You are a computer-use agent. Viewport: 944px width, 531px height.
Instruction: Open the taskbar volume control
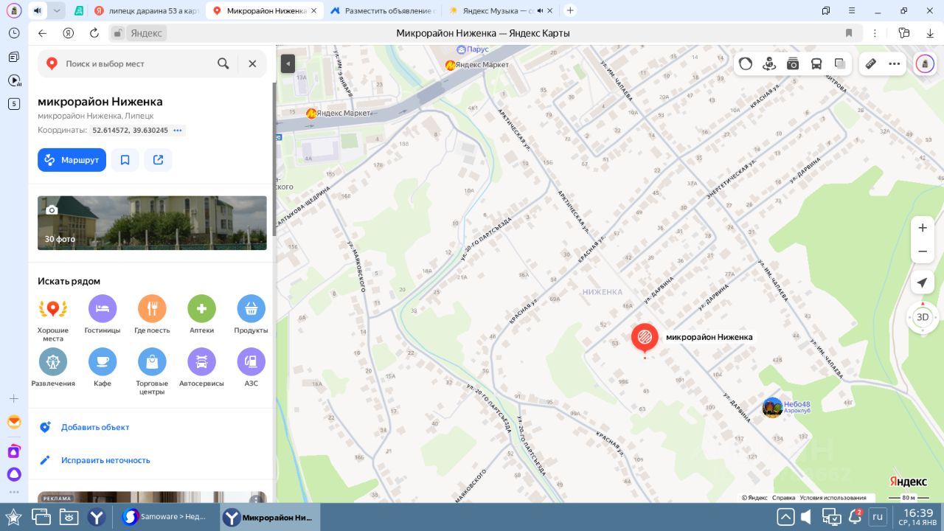806,517
